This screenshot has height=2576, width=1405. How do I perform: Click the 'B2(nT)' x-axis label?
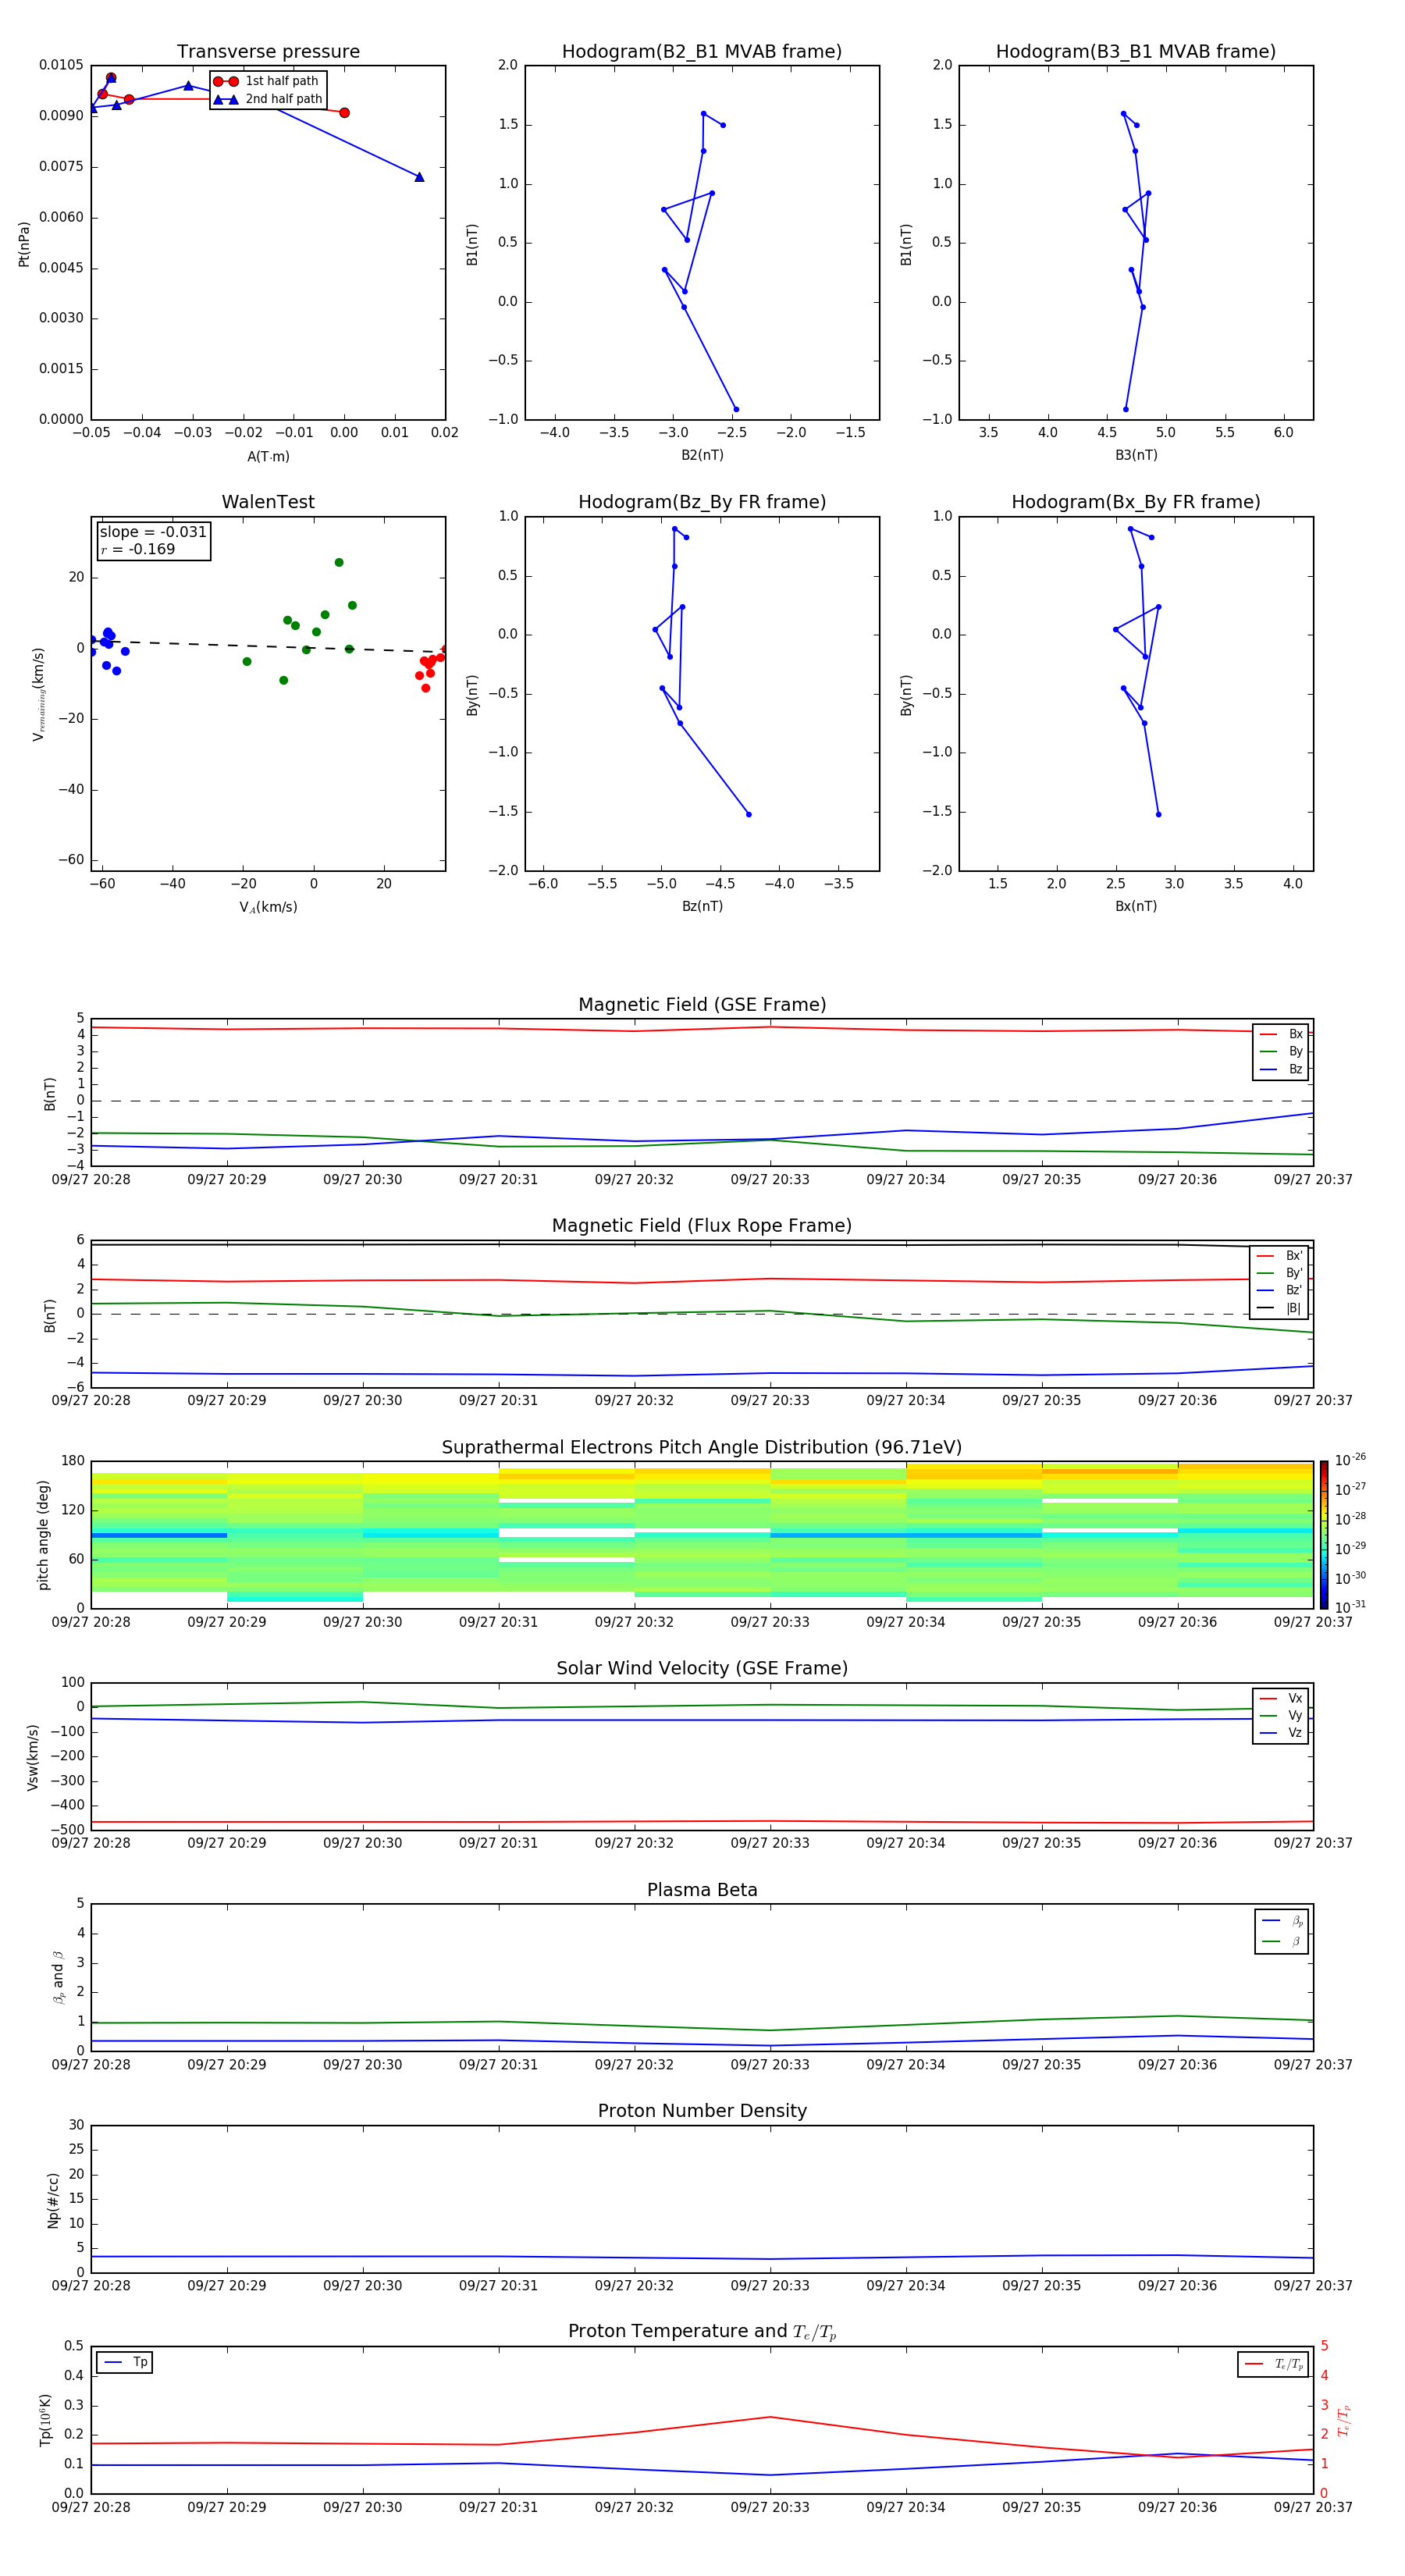point(702,455)
